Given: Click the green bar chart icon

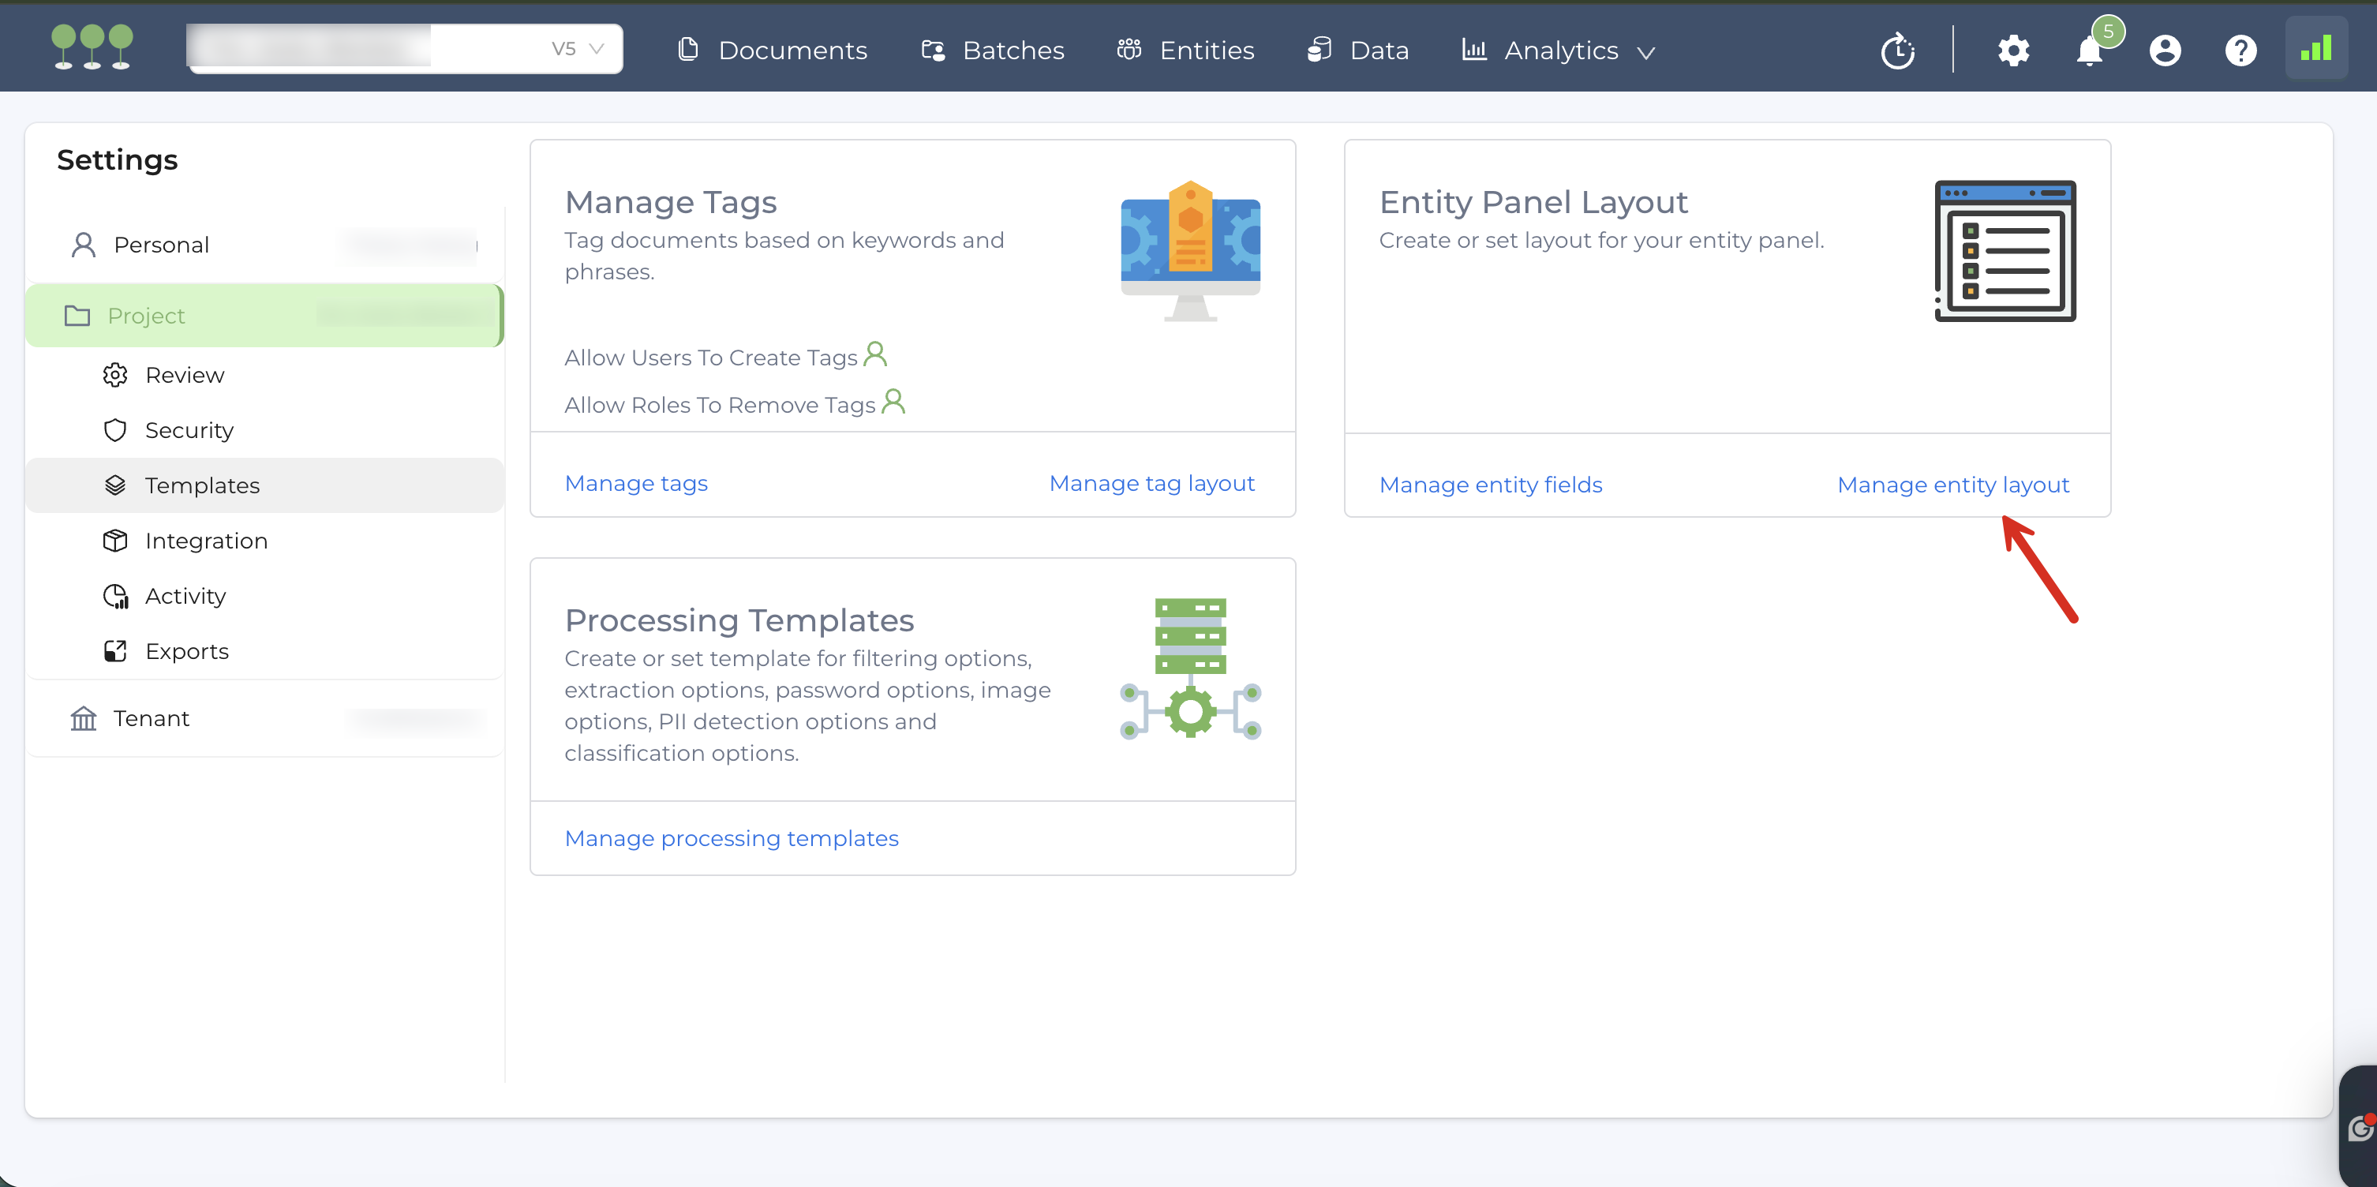Looking at the screenshot, I should click(x=2316, y=48).
